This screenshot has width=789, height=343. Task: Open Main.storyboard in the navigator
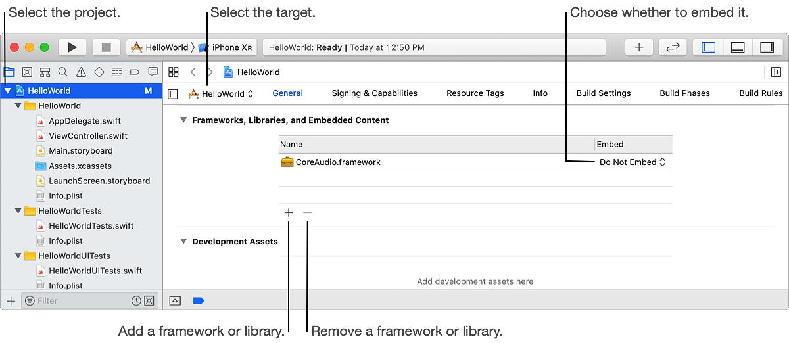pyautogui.click(x=80, y=151)
